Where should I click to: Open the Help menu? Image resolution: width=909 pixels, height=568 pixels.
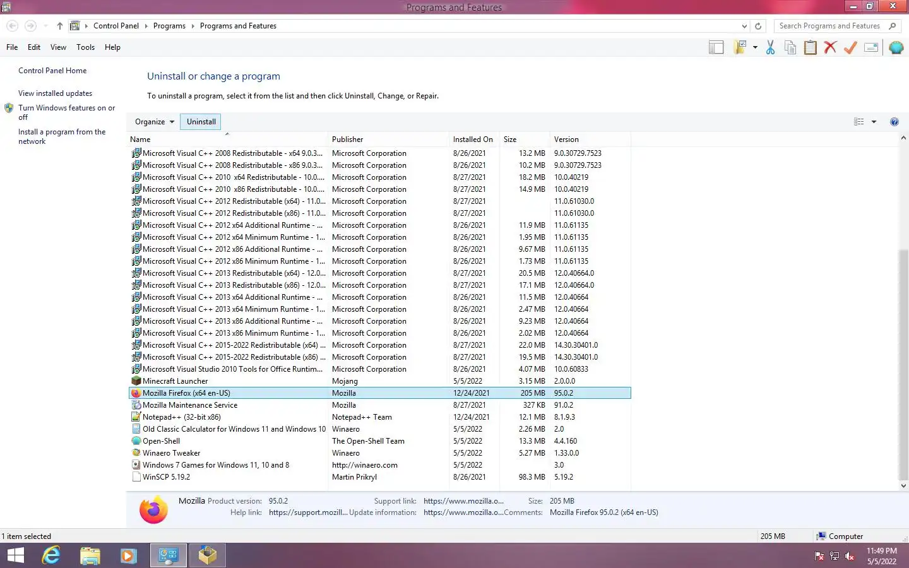(112, 47)
